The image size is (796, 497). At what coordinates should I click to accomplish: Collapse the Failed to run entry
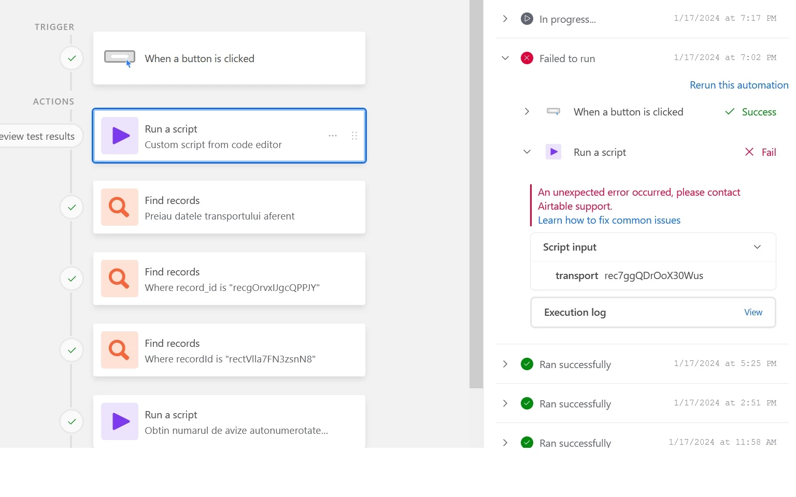[505, 58]
